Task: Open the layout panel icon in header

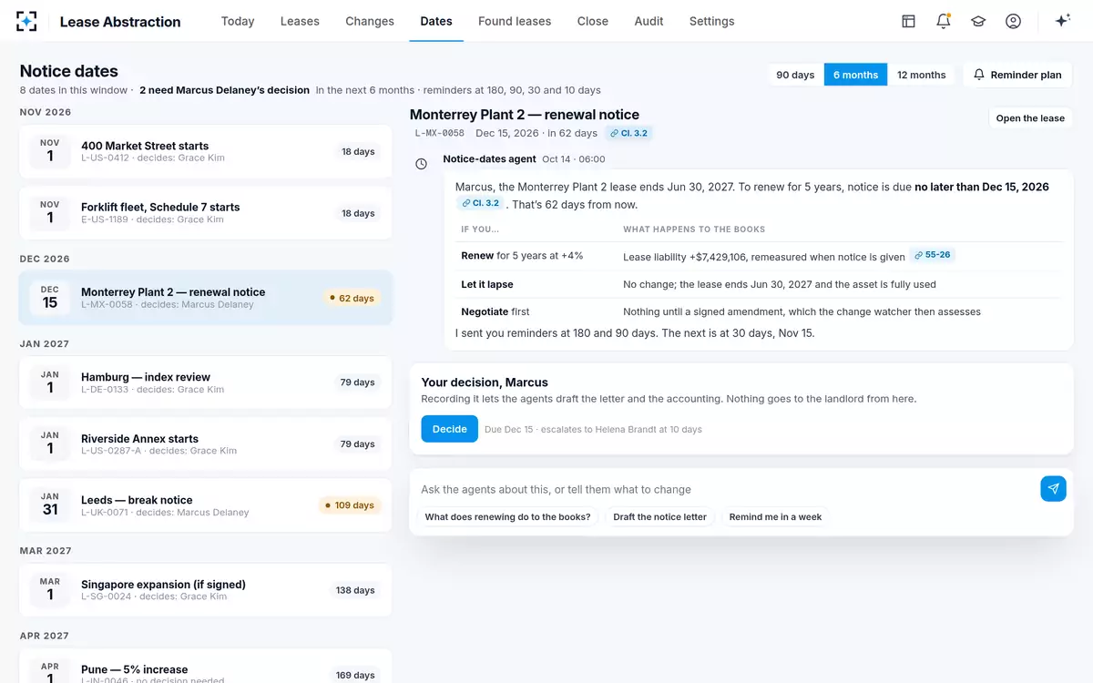Action: pos(908,21)
